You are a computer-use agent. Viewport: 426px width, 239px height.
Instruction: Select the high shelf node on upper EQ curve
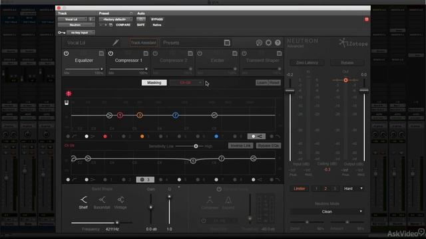(214, 115)
